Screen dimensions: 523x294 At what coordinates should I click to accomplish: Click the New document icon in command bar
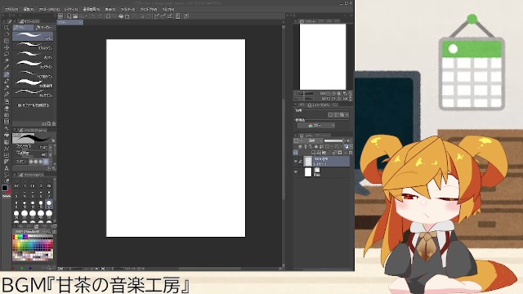(69, 16)
